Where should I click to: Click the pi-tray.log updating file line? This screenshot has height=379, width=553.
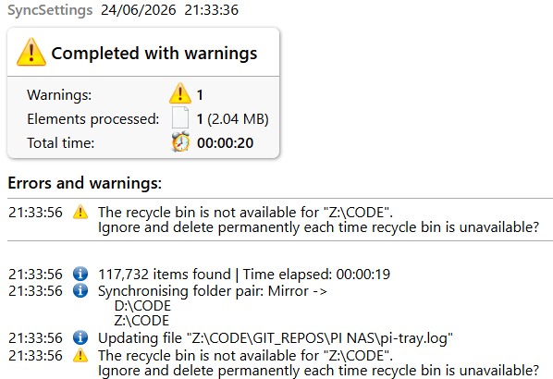(276, 338)
